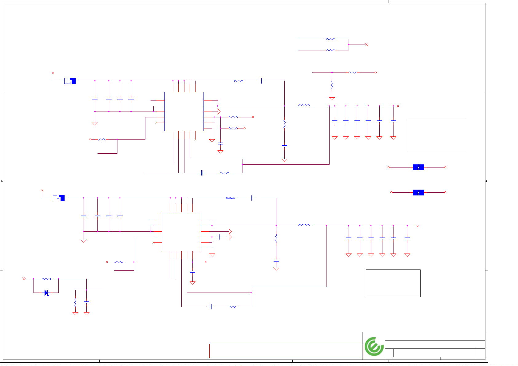The height and width of the screenshot is (366, 518).
Task: Select the blue filled diode symbol
Action: click(46, 293)
